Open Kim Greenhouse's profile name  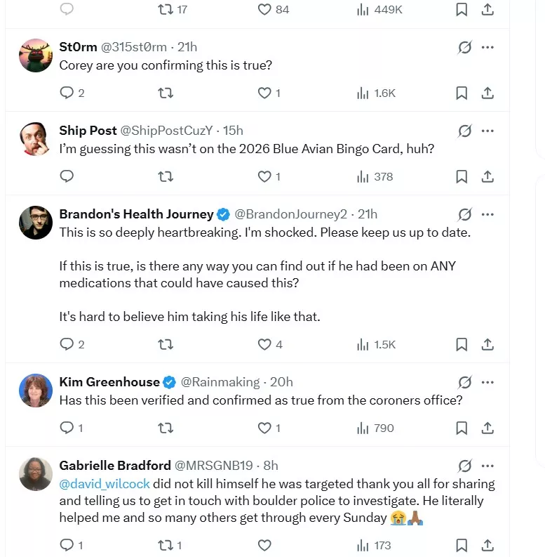(x=109, y=382)
